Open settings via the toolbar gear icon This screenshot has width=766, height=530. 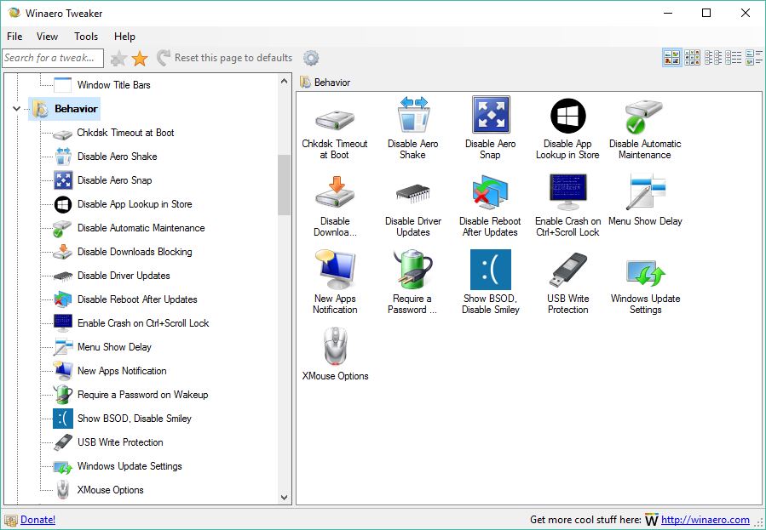pyautogui.click(x=311, y=58)
